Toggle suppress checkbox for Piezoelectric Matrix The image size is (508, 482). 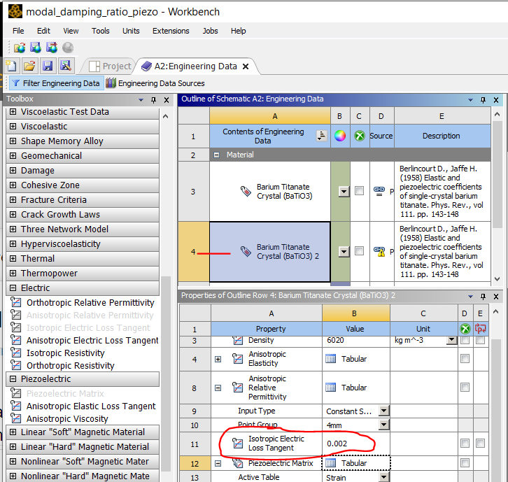[465, 463]
